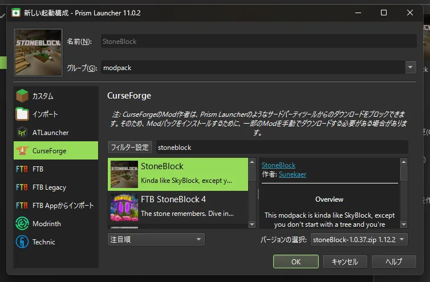Switch to the ATLauncher page
430x282 pixels.
(56, 132)
